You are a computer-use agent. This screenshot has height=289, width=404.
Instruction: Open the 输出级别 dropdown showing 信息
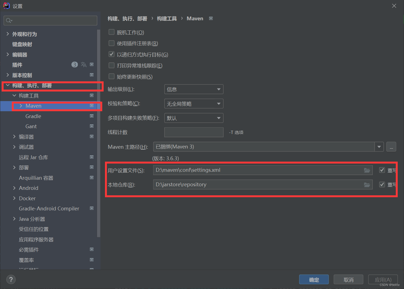coord(194,89)
